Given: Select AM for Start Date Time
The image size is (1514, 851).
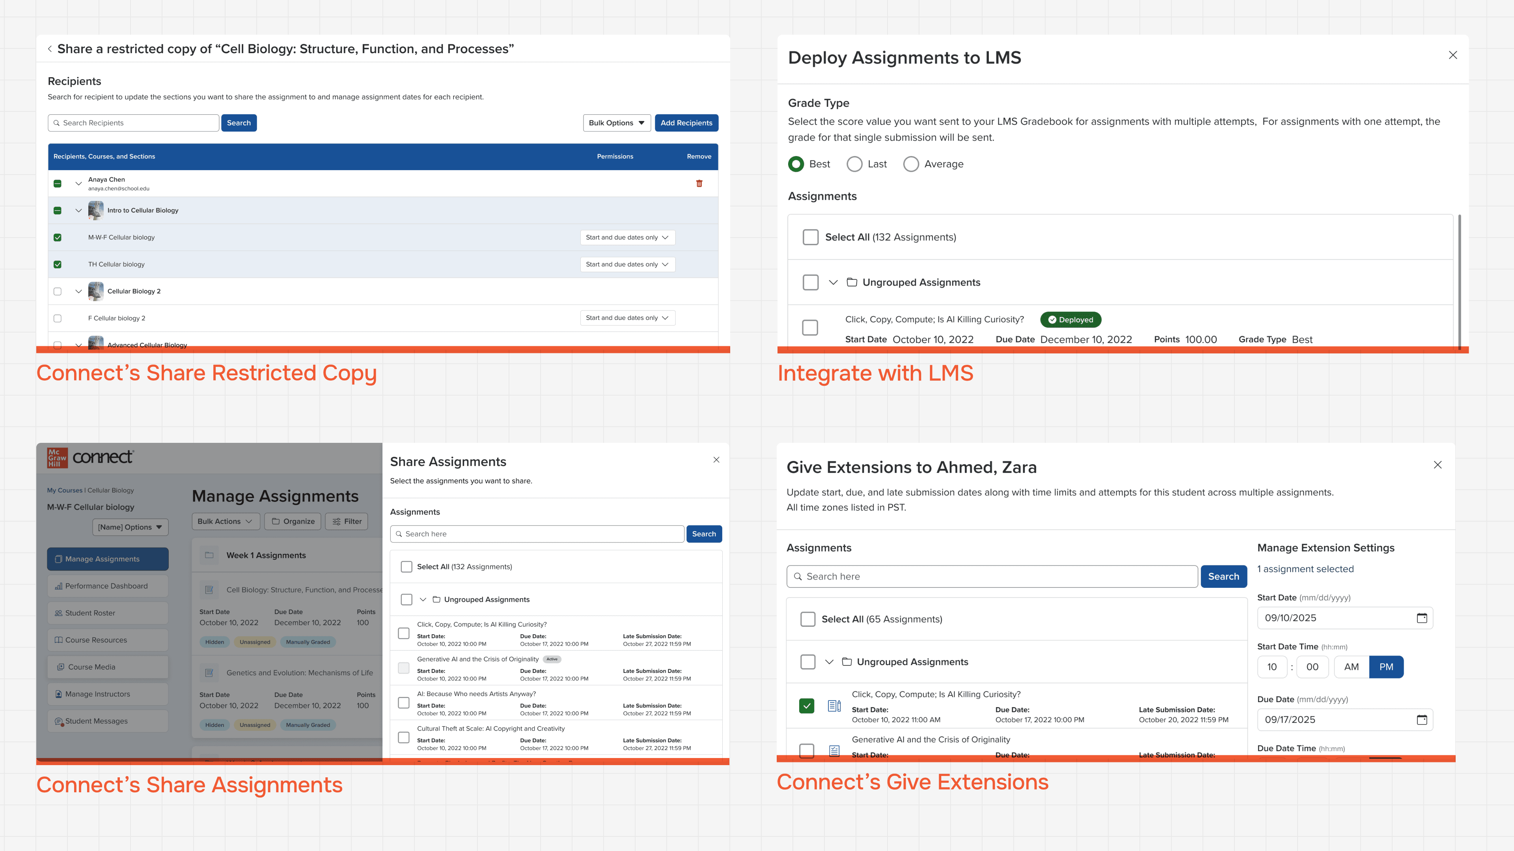Looking at the screenshot, I should click(1351, 667).
